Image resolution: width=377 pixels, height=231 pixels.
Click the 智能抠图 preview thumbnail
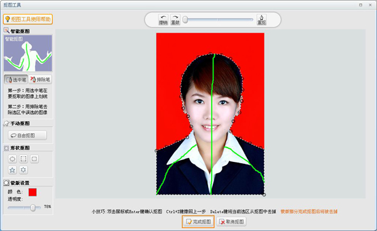28,53
